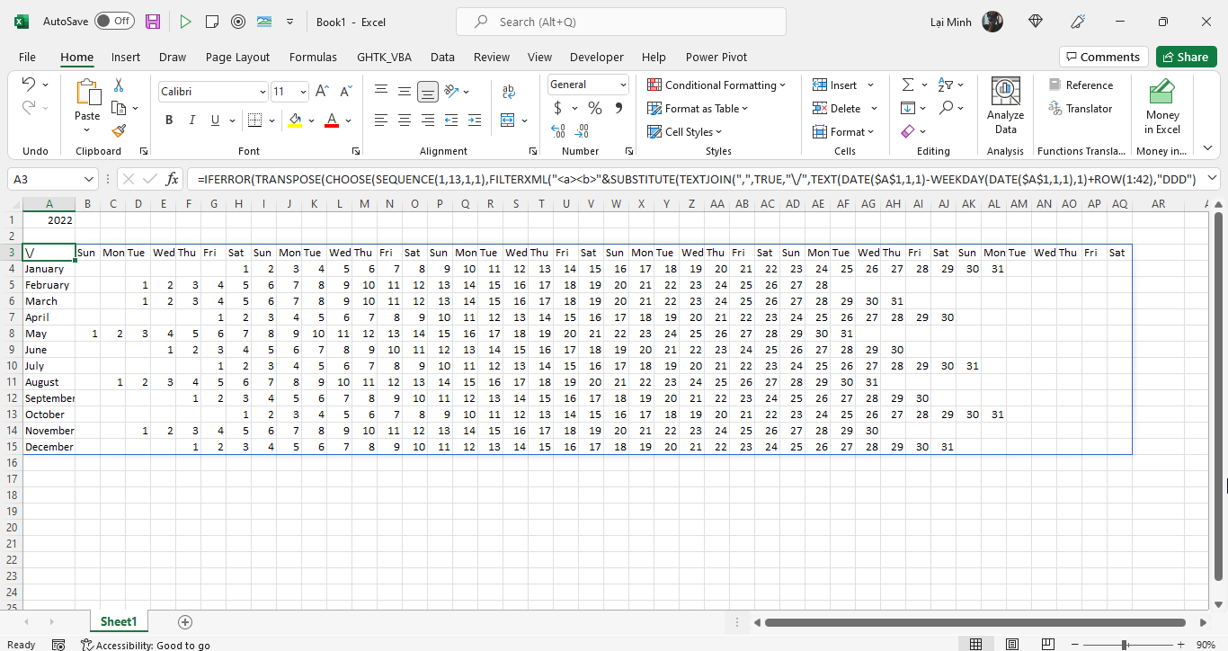Open the Developer tab
The width and height of the screenshot is (1228, 651).
pyautogui.click(x=596, y=56)
